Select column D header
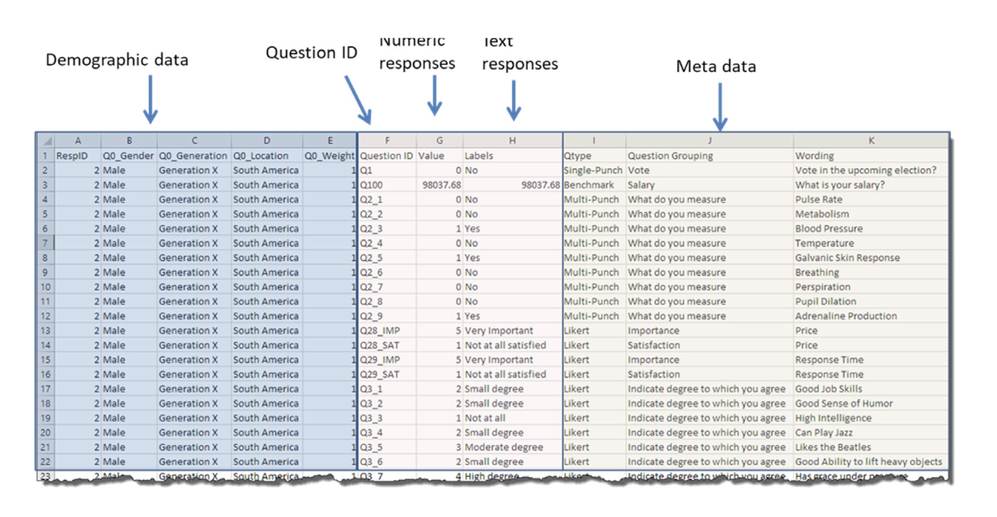The image size is (997, 517). point(267,141)
